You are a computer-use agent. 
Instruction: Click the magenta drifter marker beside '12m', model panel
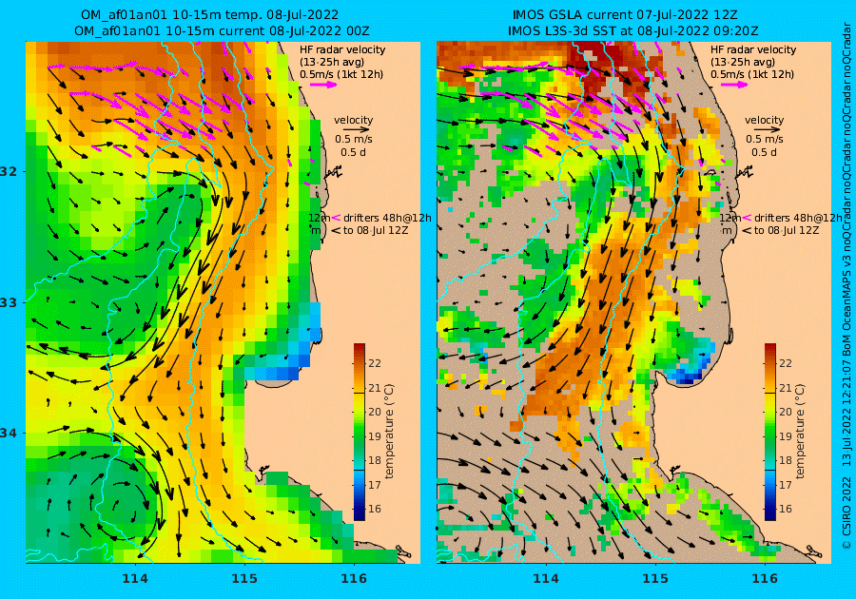[x=336, y=219]
